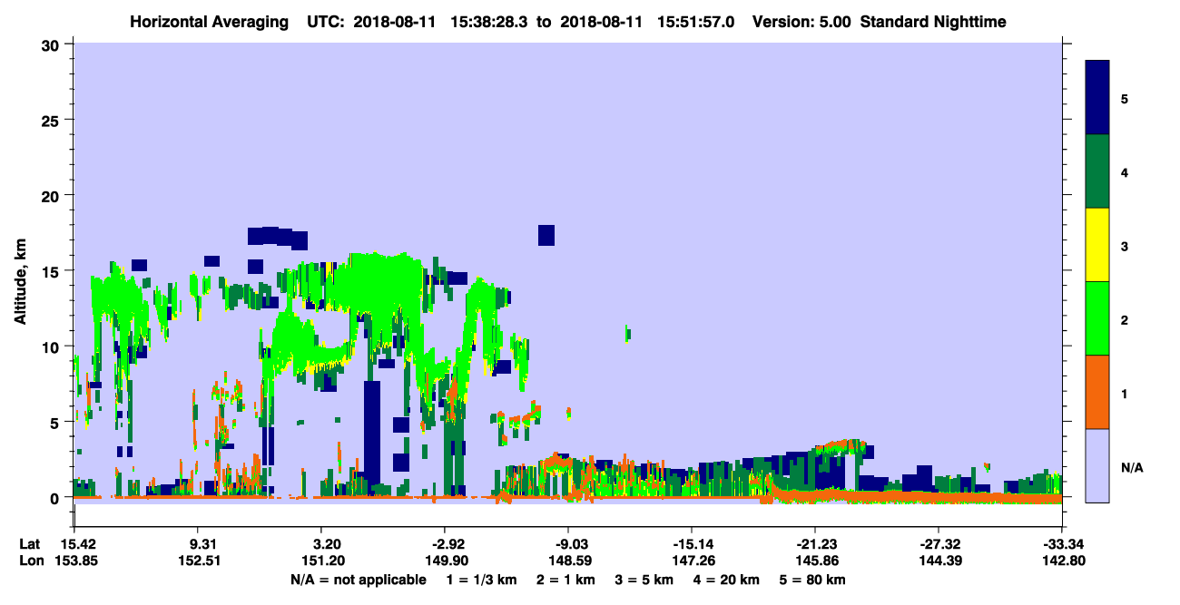Click the '3 = 5 km' legend entry

coord(646,580)
